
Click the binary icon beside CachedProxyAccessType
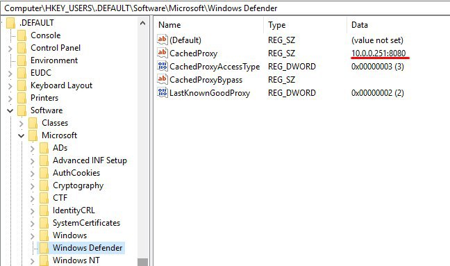(x=162, y=66)
